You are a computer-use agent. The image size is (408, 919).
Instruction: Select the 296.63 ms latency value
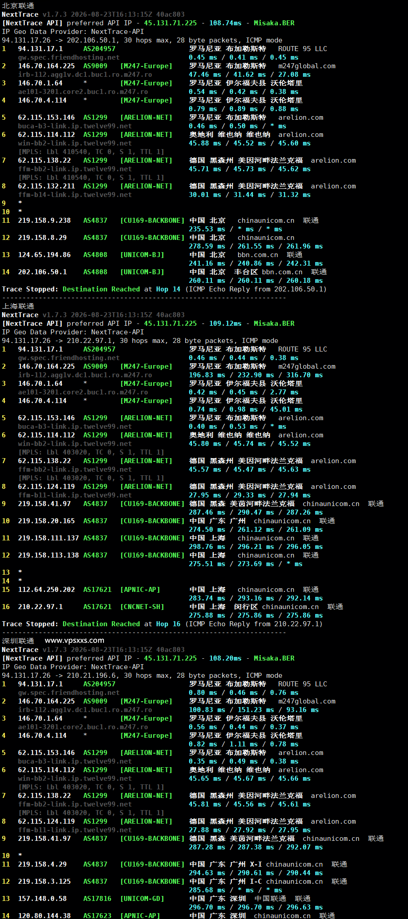point(305,907)
